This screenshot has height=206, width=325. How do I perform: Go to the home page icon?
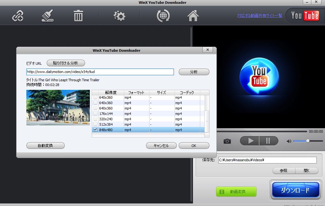pos(193,16)
